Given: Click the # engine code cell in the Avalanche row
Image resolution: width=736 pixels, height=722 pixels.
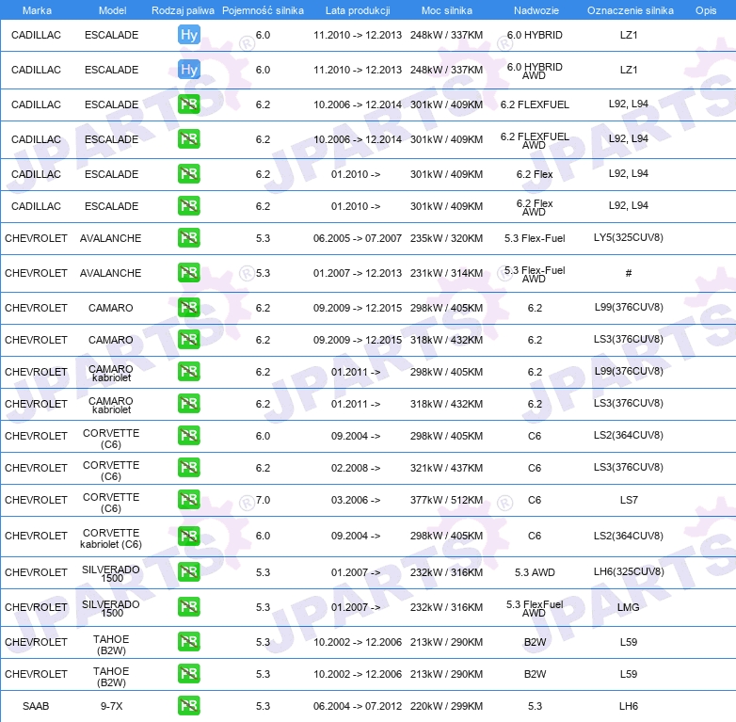Looking at the screenshot, I should click(629, 273).
